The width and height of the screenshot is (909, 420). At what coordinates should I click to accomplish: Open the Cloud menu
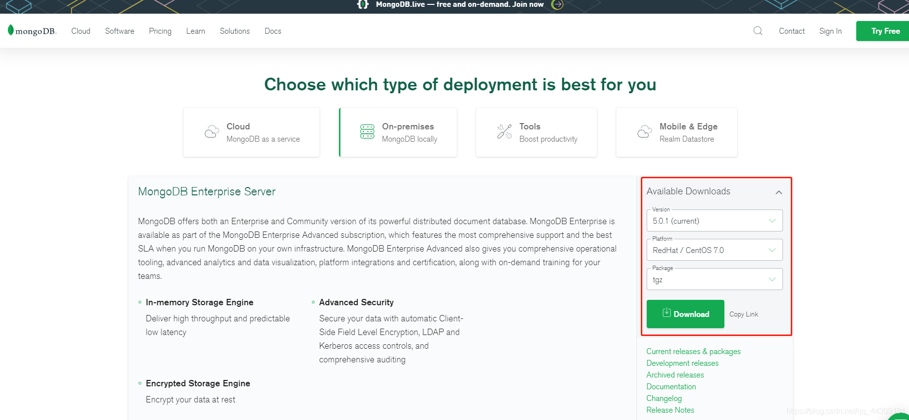click(81, 31)
